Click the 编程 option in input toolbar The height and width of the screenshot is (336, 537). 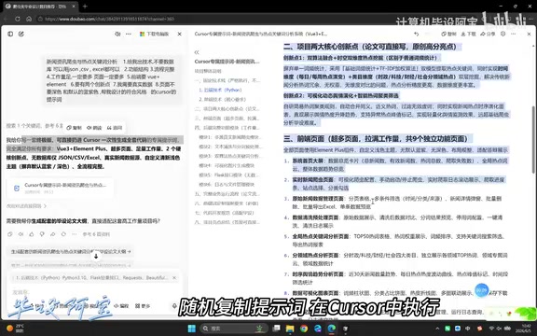point(121,306)
